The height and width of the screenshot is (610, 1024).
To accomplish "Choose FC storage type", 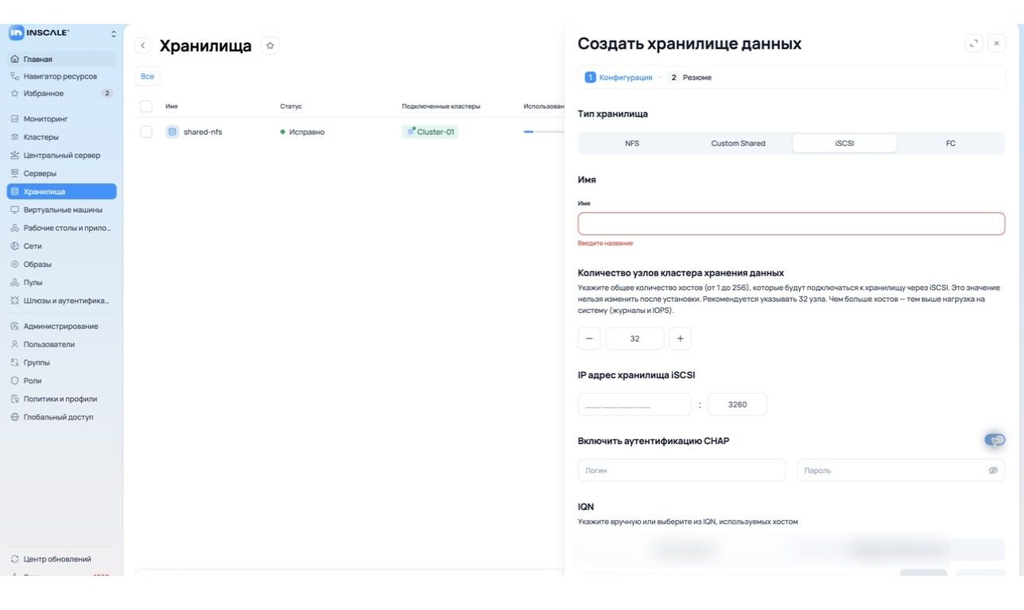I will (x=951, y=144).
